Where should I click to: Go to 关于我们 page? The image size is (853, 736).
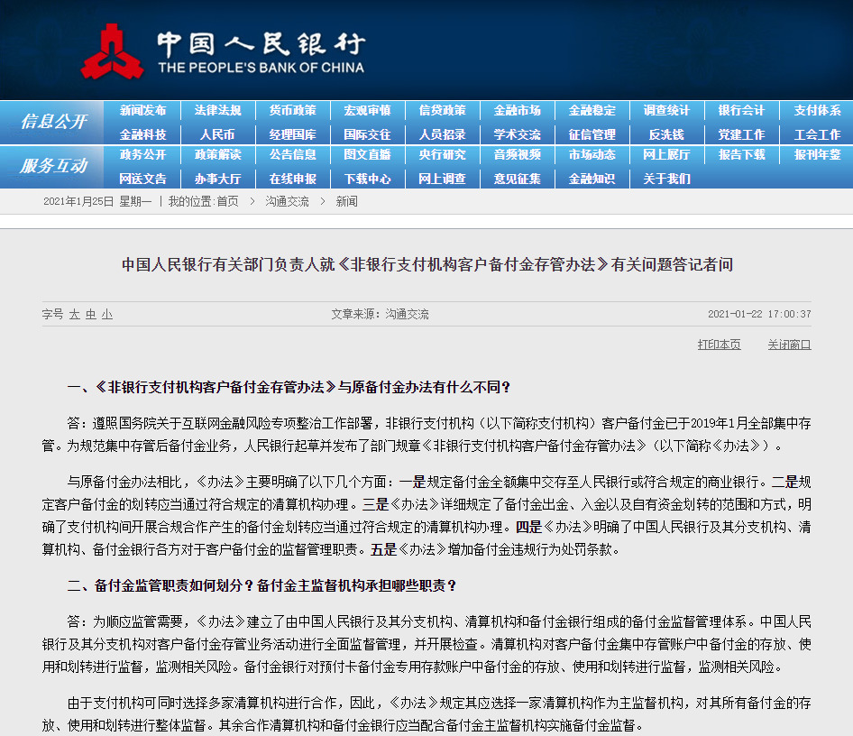(666, 179)
